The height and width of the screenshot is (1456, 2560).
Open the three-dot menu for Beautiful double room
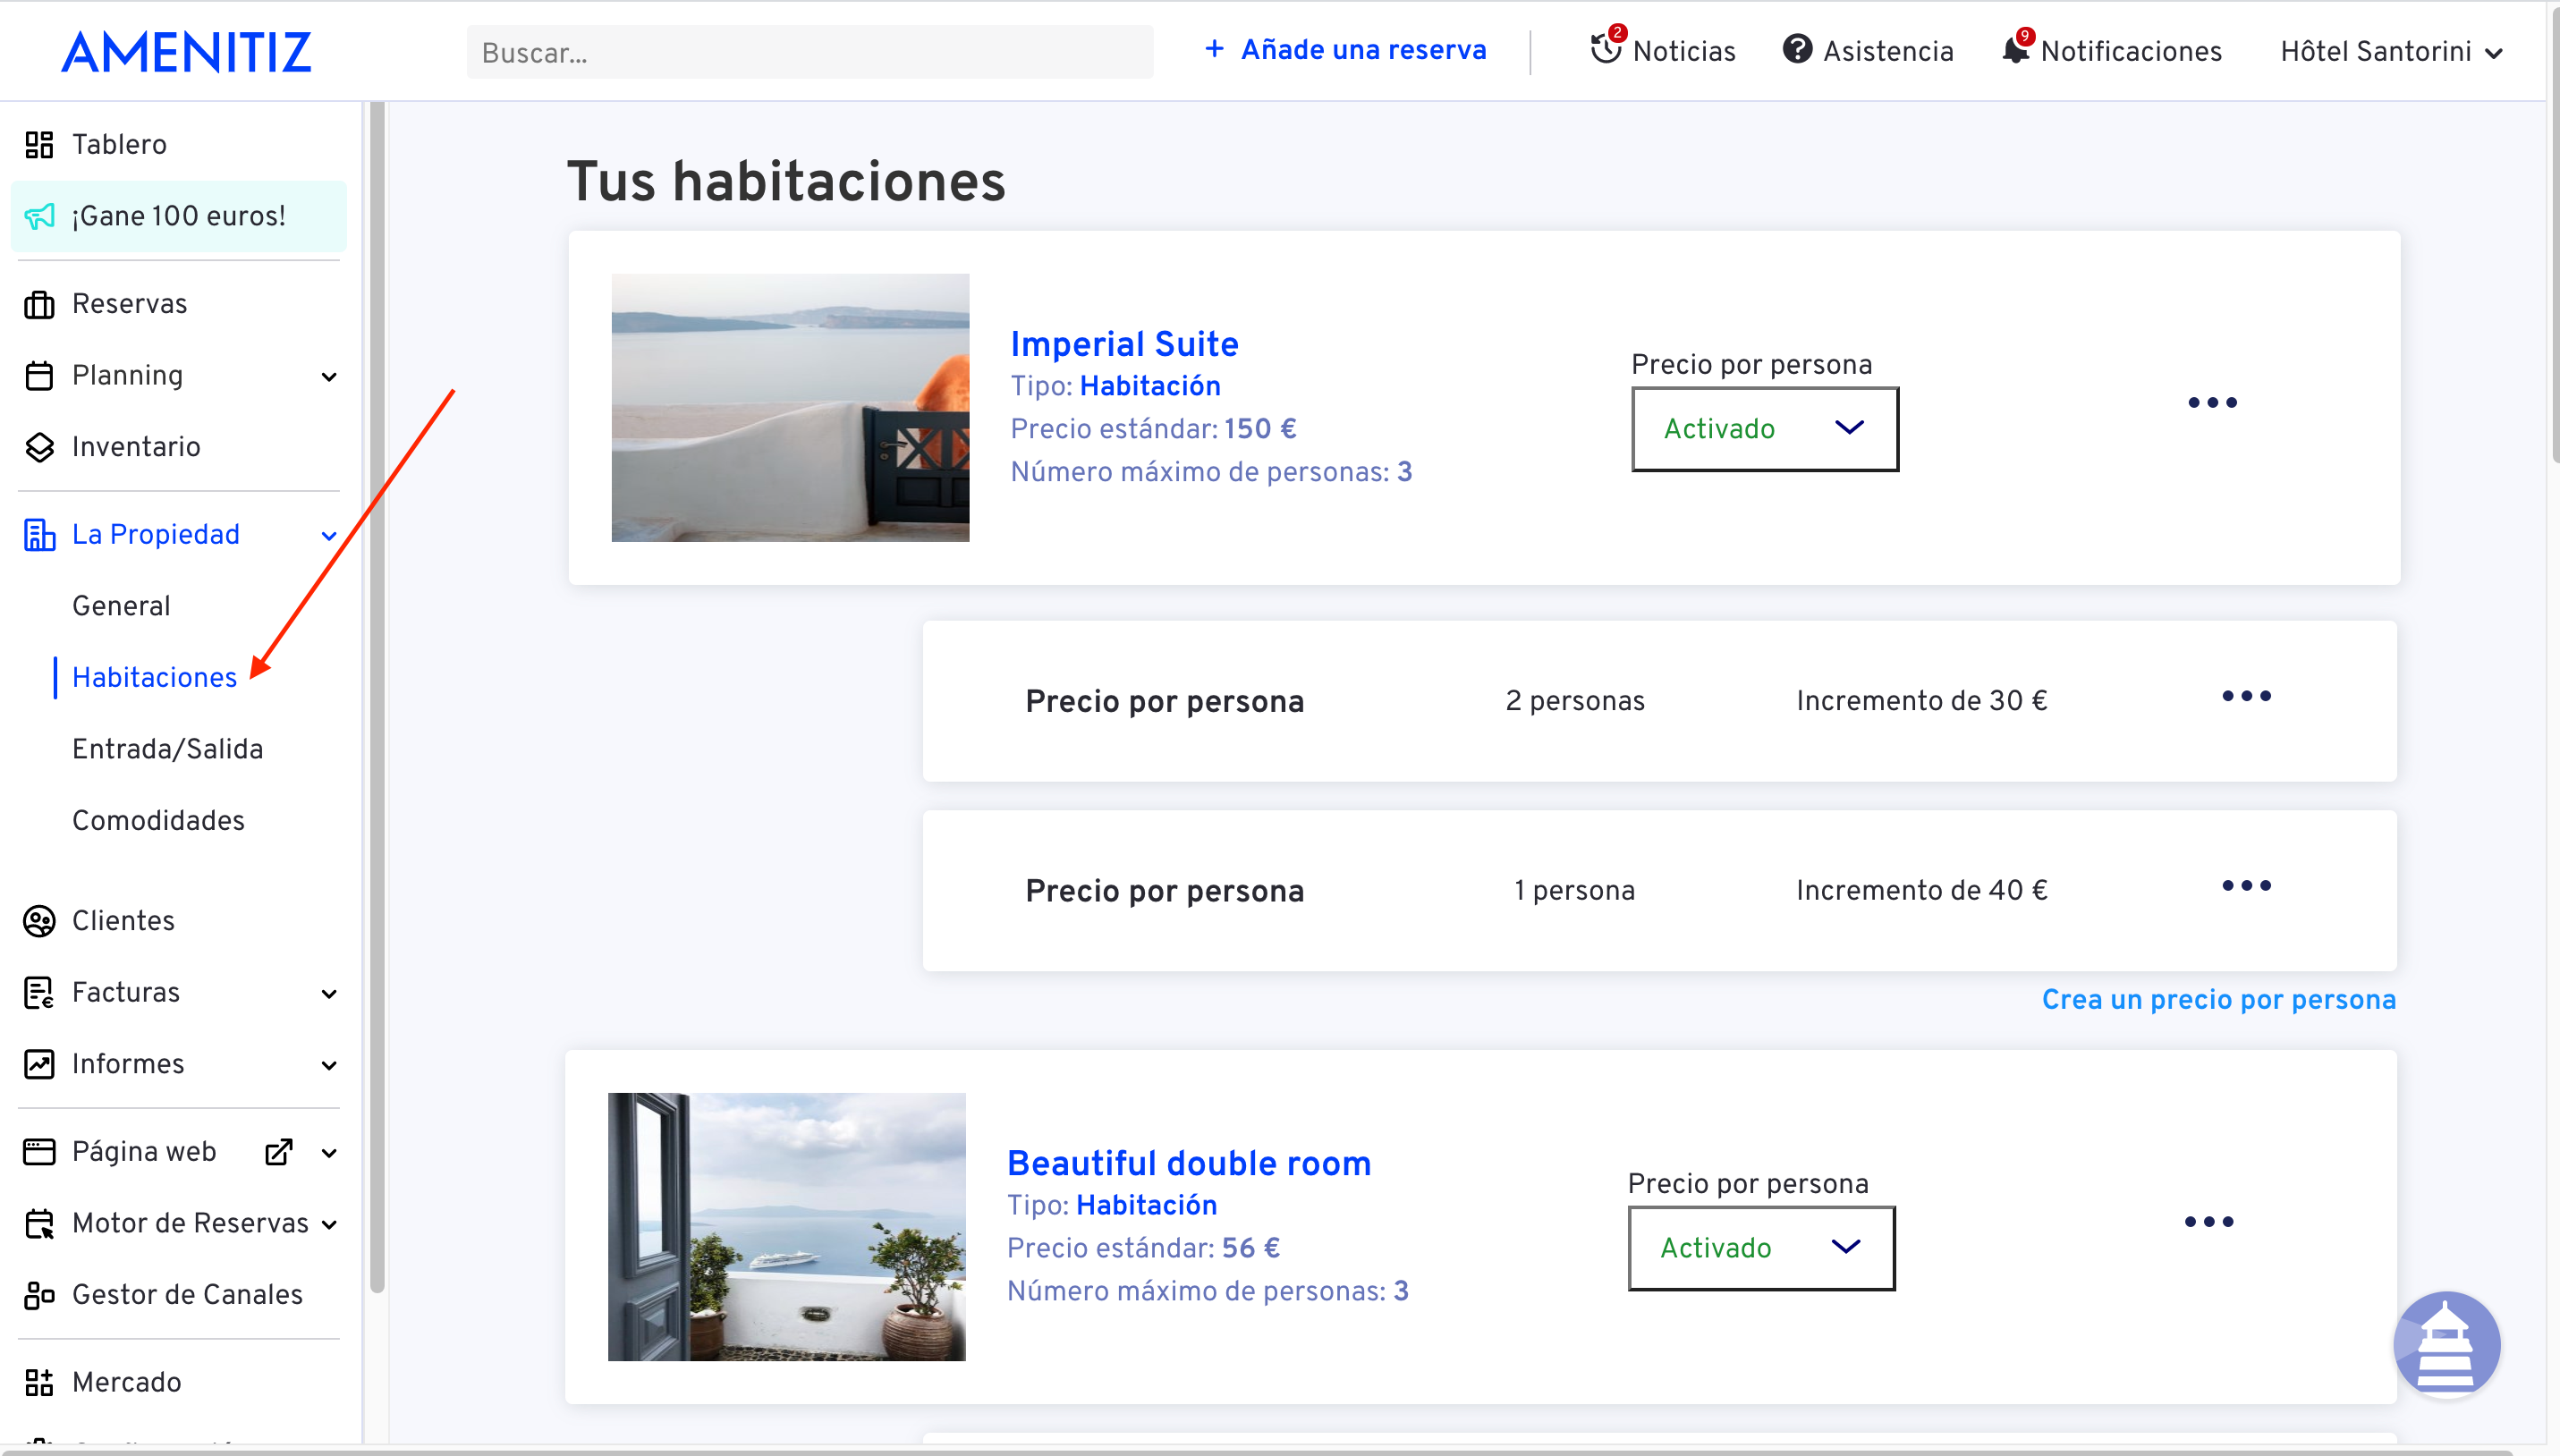pos(2209,1222)
